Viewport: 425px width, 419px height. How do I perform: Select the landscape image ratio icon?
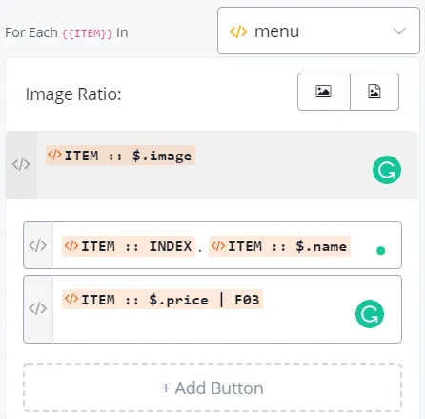(x=324, y=92)
